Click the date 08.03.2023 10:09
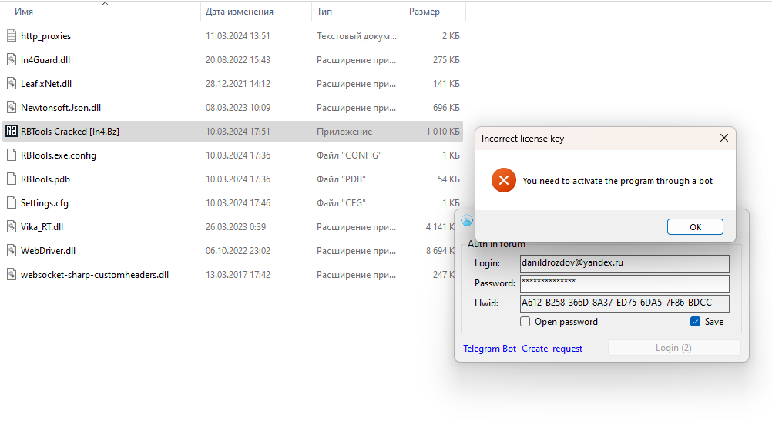The image size is (772, 428). coord(238,107)
